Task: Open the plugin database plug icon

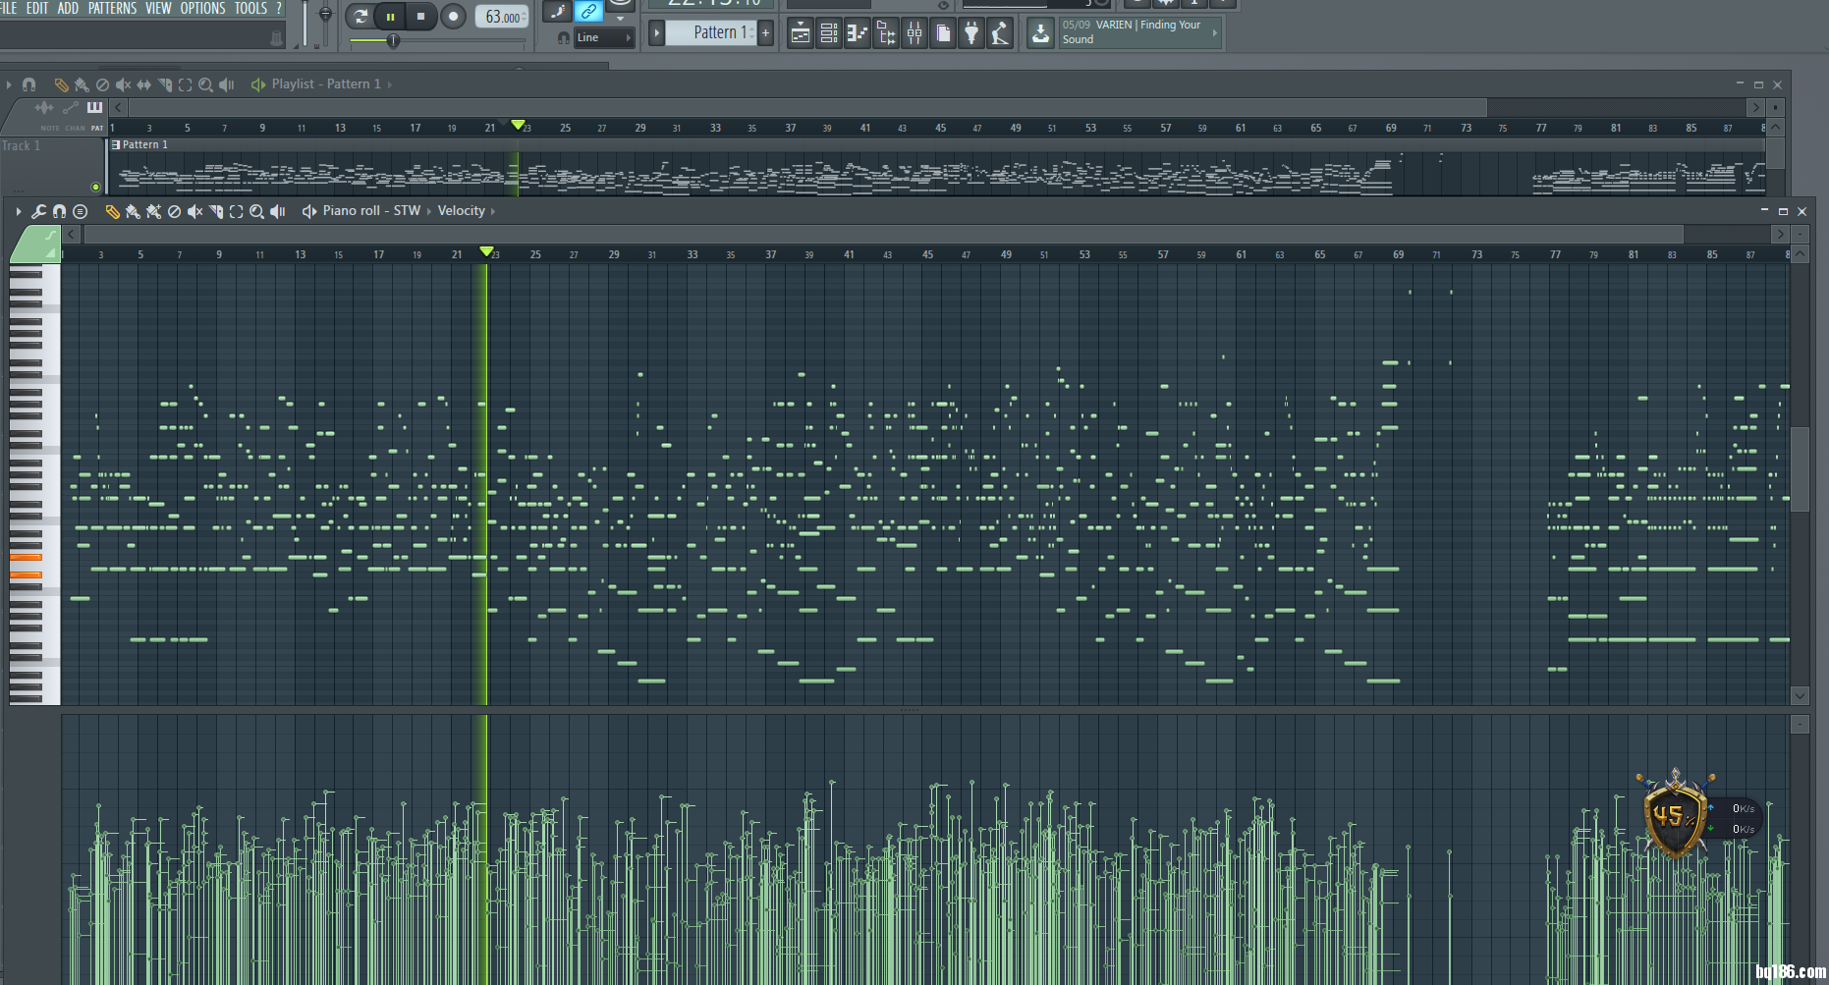Action: (971, 33)
